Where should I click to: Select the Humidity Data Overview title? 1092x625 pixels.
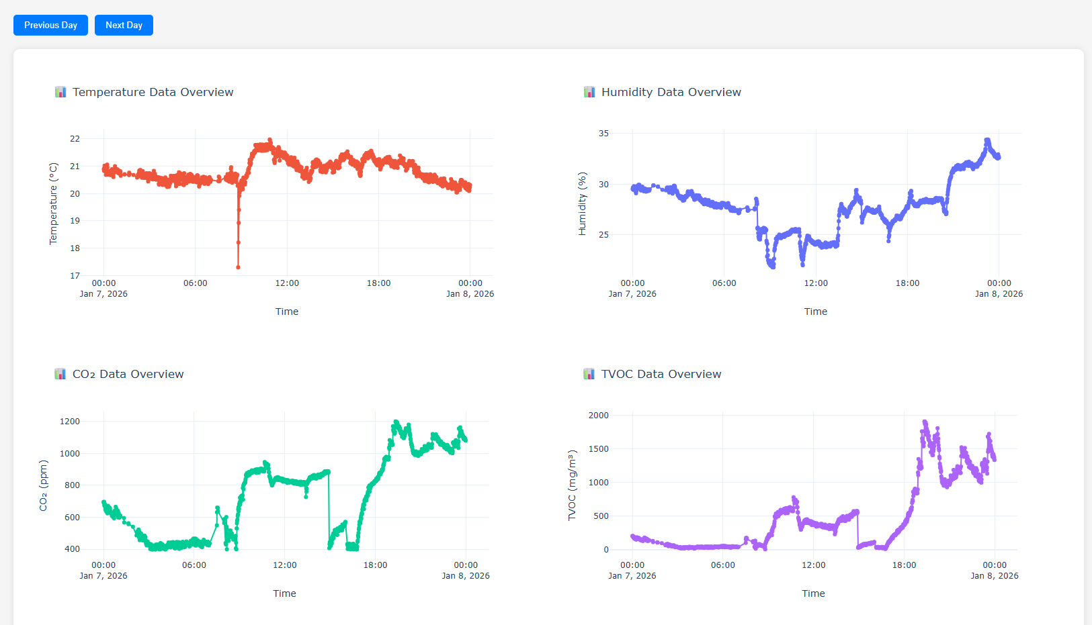coord(671,92)
